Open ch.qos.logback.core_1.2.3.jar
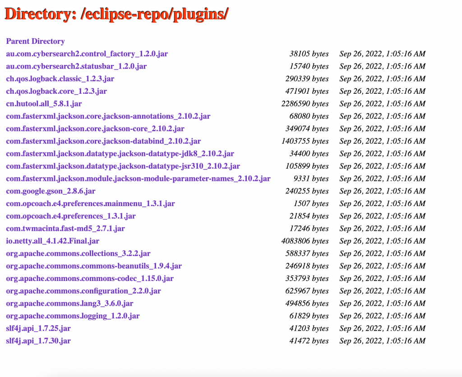 click(56, 91)
